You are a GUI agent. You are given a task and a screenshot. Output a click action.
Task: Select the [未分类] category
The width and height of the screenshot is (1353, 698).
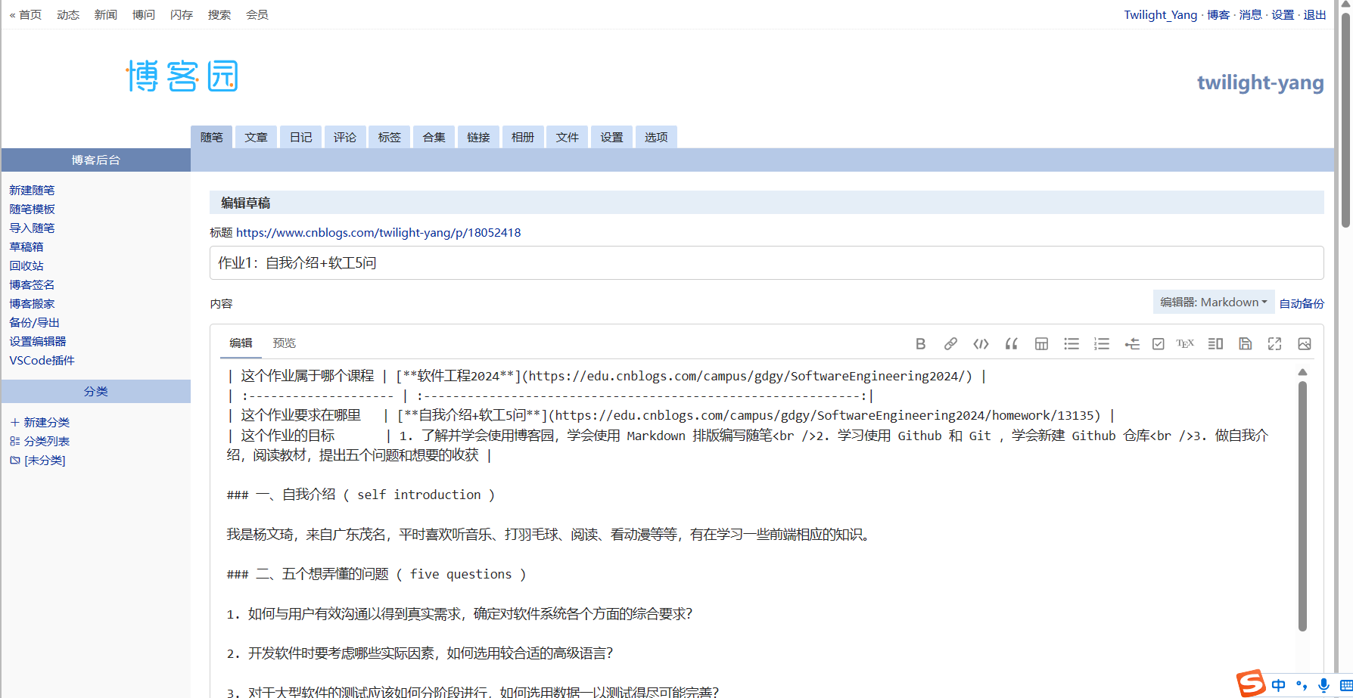(x=38, y=460)
